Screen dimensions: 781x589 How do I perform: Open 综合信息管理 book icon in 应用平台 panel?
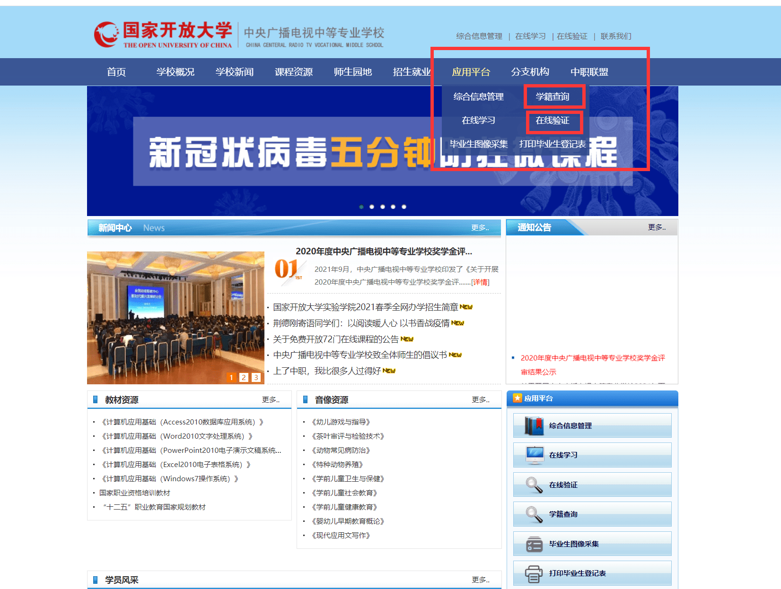[535, 425]
